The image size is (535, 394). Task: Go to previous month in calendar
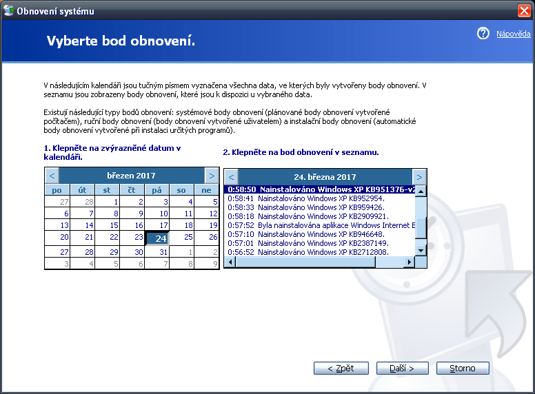click(x=52, y=176)
